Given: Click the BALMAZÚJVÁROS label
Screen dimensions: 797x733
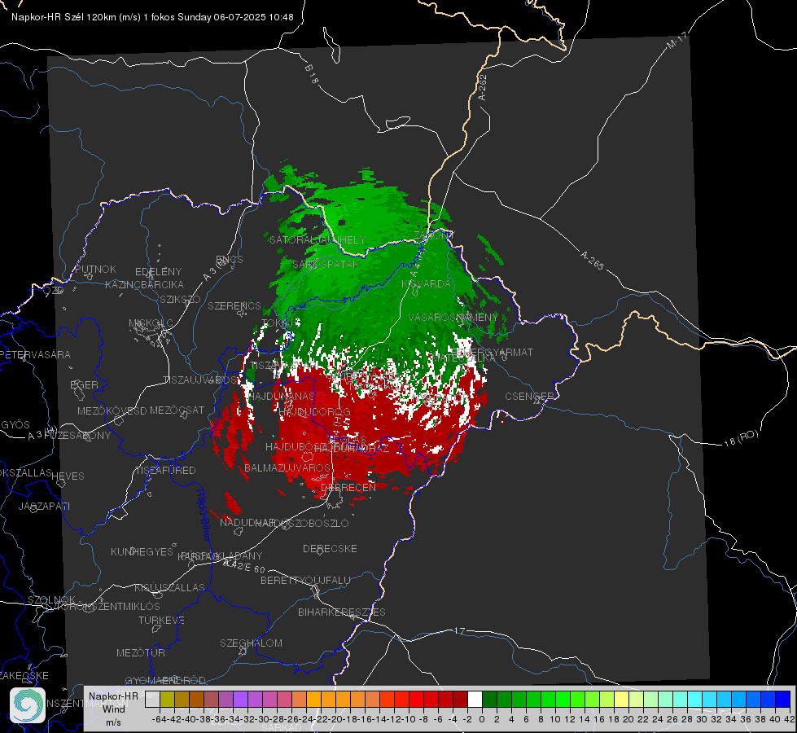Looking at the screenshot, I should pyautogui.click(x=287, y=467).
